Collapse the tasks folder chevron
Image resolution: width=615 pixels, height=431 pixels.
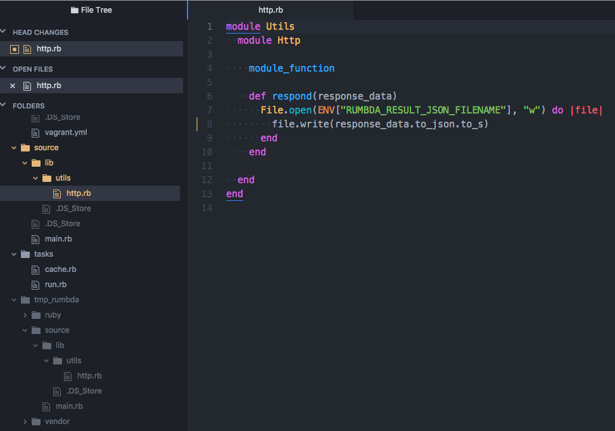pos(14,254)
